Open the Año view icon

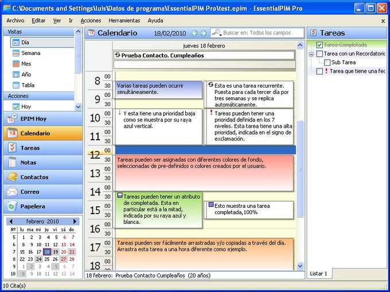(16, 74)
